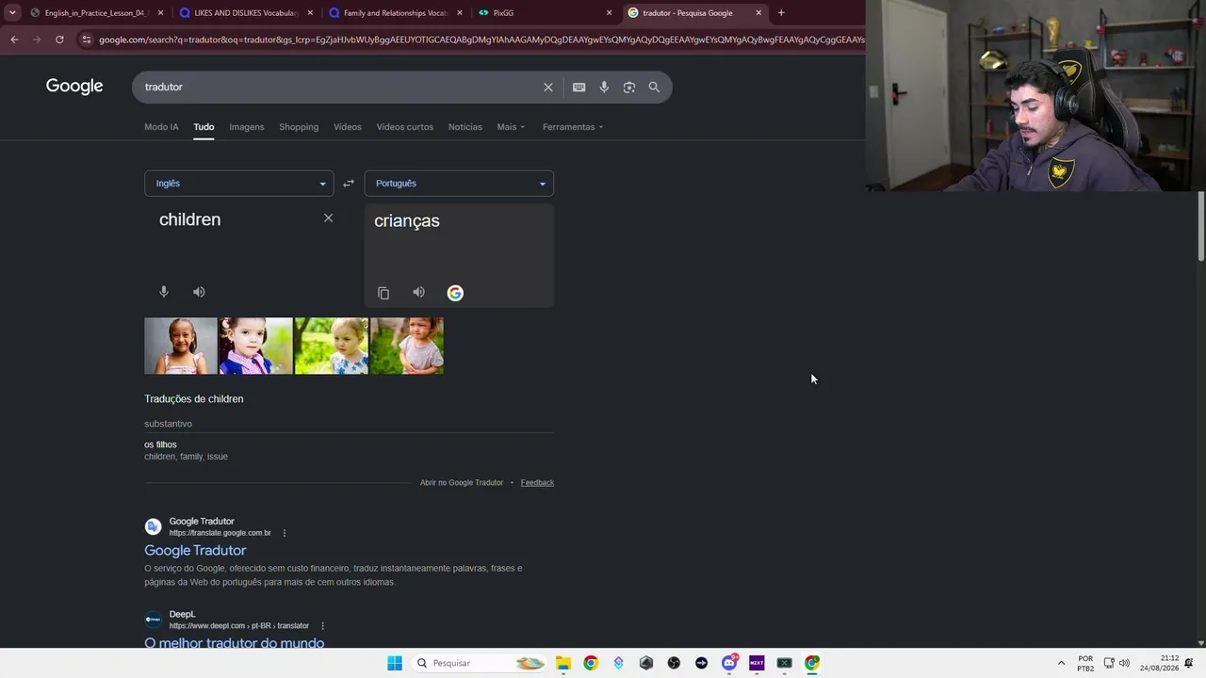This screenshot has width=1206, height=678.
Task: Switch to the 'Vídeos curtos' results tab
Action: [x=405, y=127]
